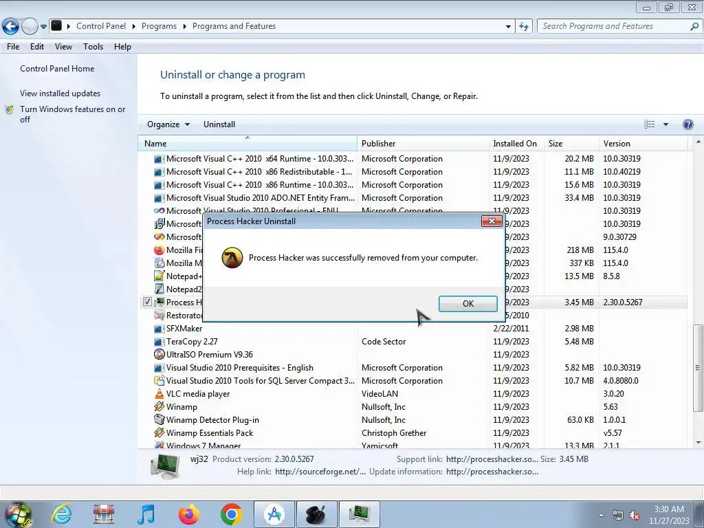Open the music note taskbar app
This screenshot has height=528, width=704.
pyautogui.click(x=146, y=514)
